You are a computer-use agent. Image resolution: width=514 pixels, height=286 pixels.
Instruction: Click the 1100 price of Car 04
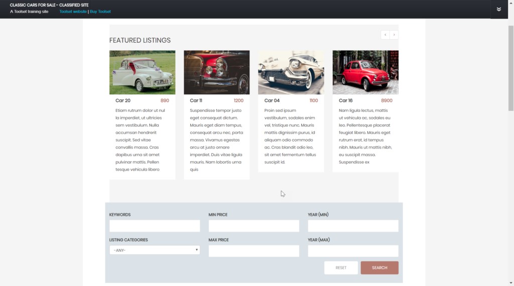click(x=314, y=100)
